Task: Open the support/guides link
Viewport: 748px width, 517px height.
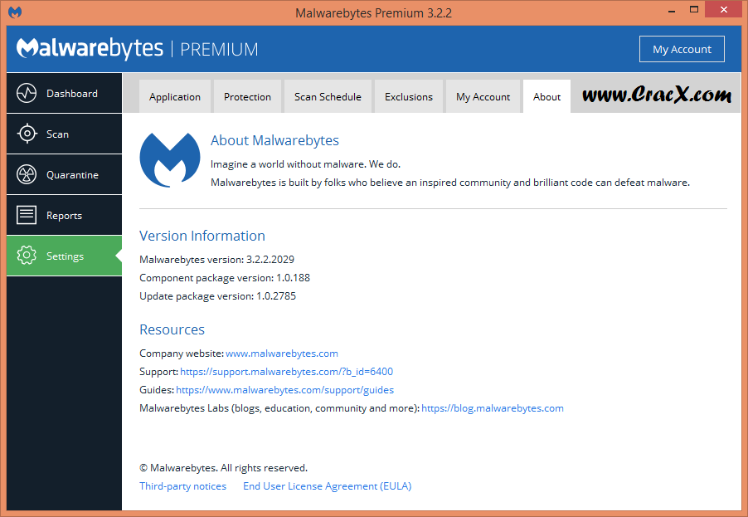Action: click(x=284, y=389)
